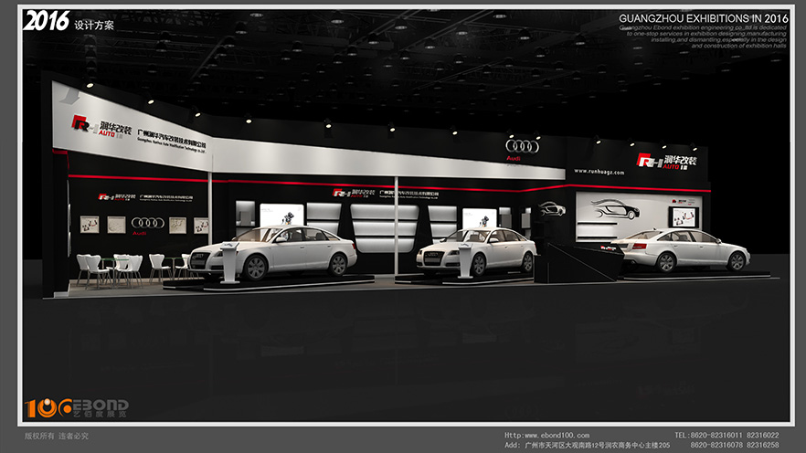The width and height of the screenshot is (806, 453).
Task: Click the "版权所有 违者必究" copyright notice
Action: (x=57, y=436)
